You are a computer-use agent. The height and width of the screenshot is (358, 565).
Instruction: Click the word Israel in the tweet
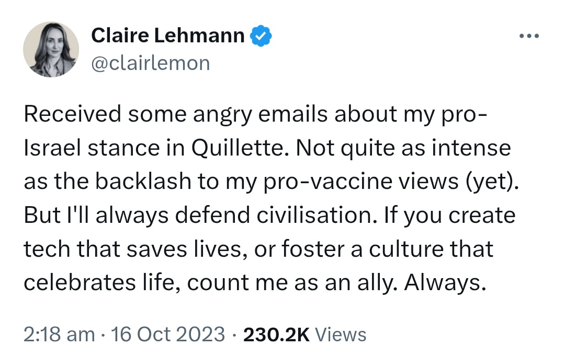coord(52,148)
